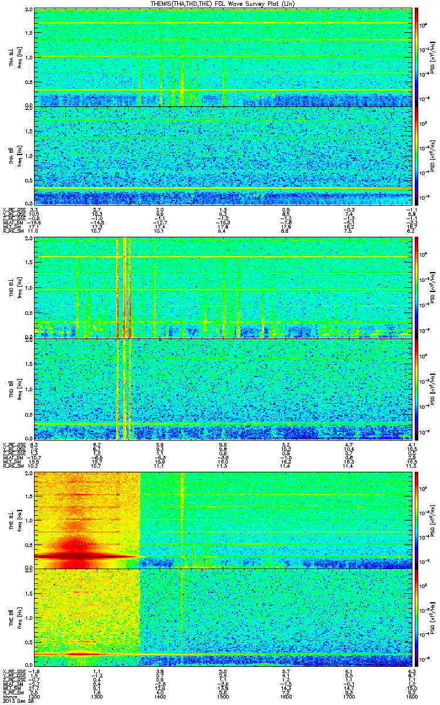Viewport: 440px width, 705px height.
Task: Click the '1700' time tick label
Action: 348,697
